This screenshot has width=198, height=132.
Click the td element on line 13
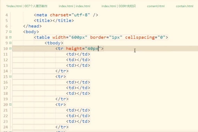[78, 65]
